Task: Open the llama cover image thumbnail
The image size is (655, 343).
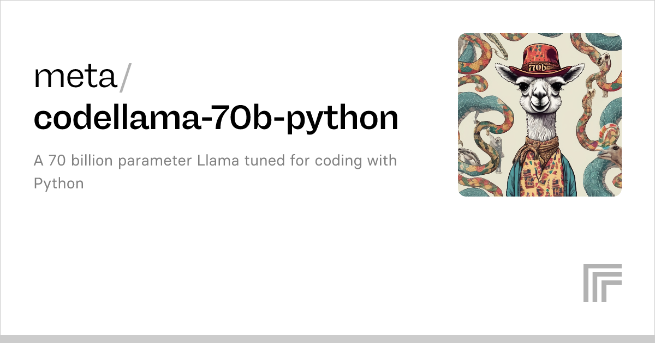Action: pos(540,115)
